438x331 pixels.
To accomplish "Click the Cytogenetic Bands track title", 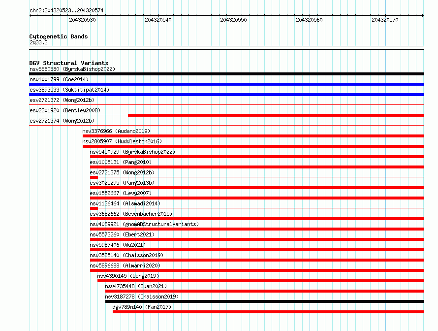I will (x=59, y=36).
